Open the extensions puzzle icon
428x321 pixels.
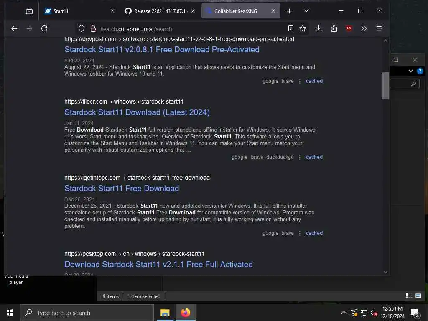pyautogui.click(x=334, y=28)
